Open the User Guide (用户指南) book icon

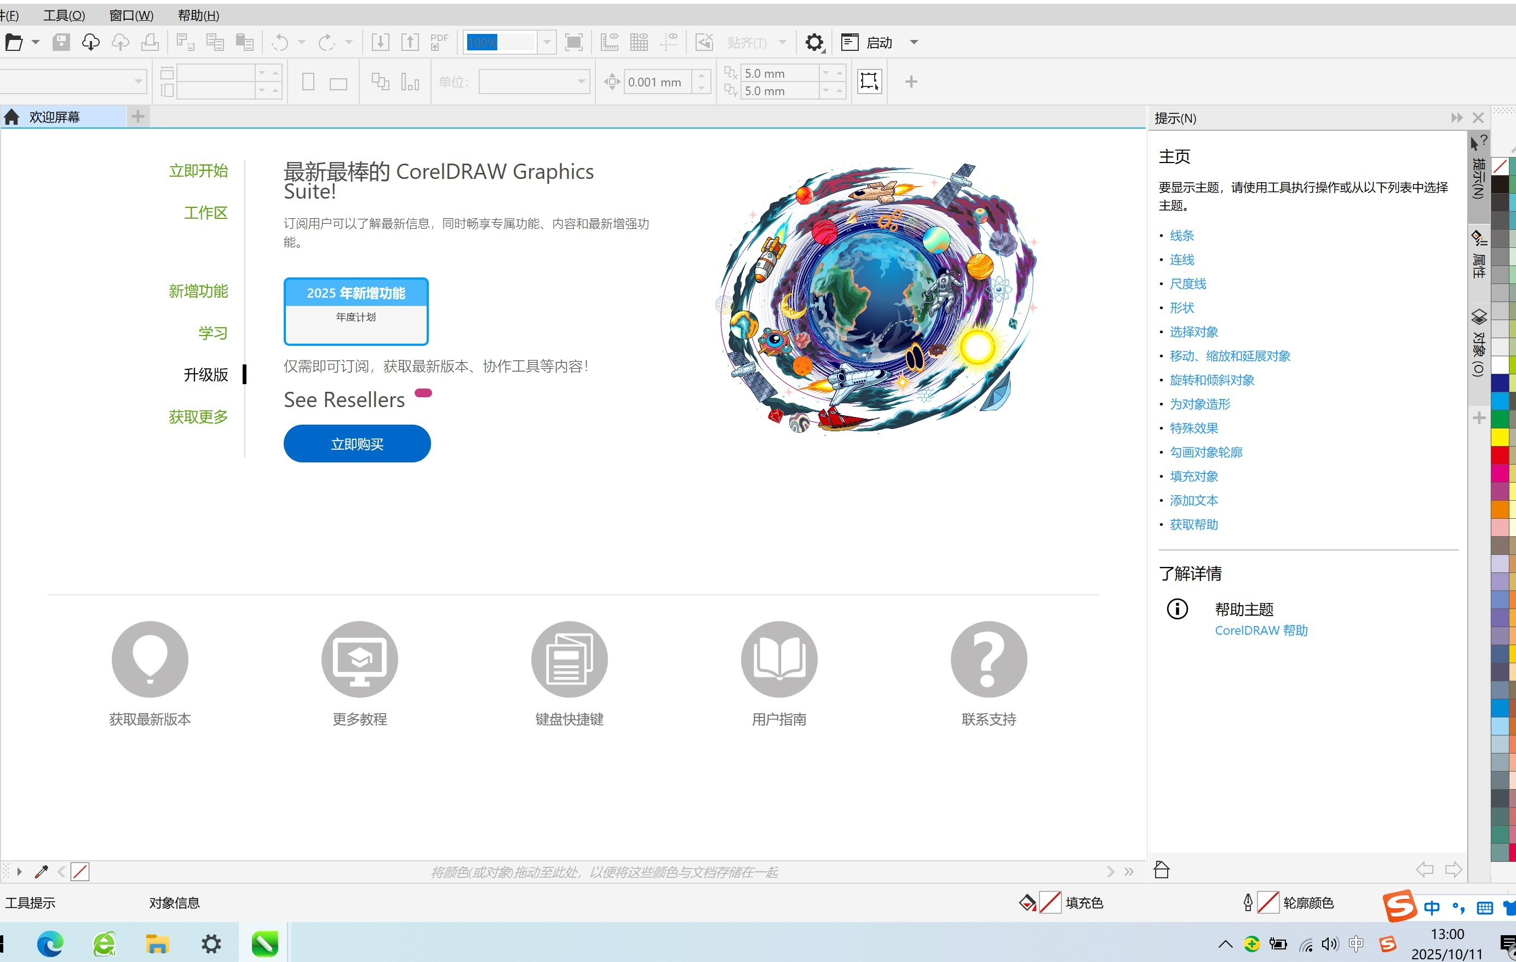click(x=779, y=659)
